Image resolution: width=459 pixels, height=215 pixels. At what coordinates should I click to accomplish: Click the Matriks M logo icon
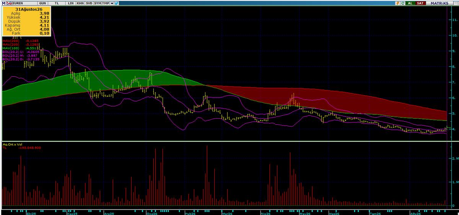[x=3, y=3]
